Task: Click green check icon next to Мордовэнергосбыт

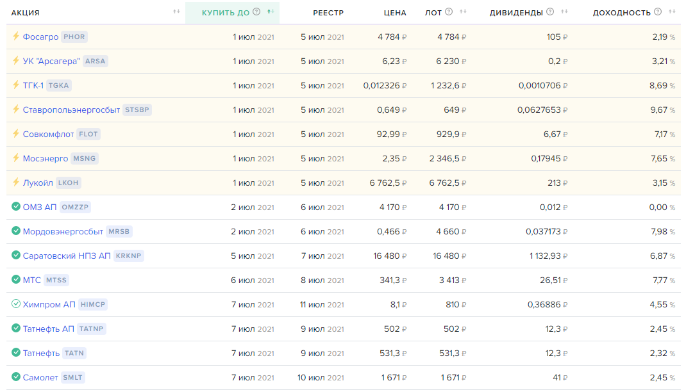Action: point(16,231)
